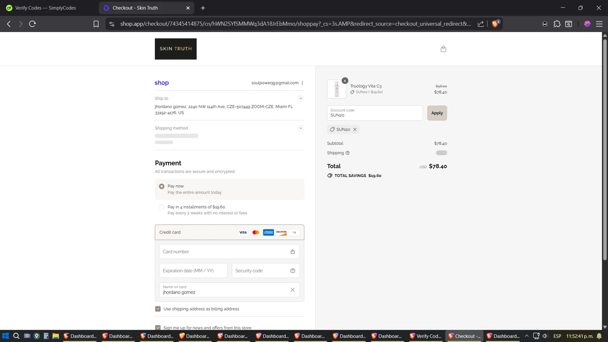
Task: Show additional card types +4 badge
Action: tap(294, 233)
